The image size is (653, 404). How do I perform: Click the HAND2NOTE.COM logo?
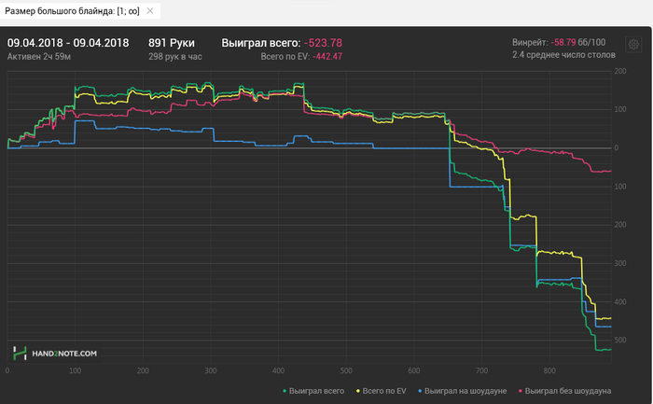(x=54, y=354)
